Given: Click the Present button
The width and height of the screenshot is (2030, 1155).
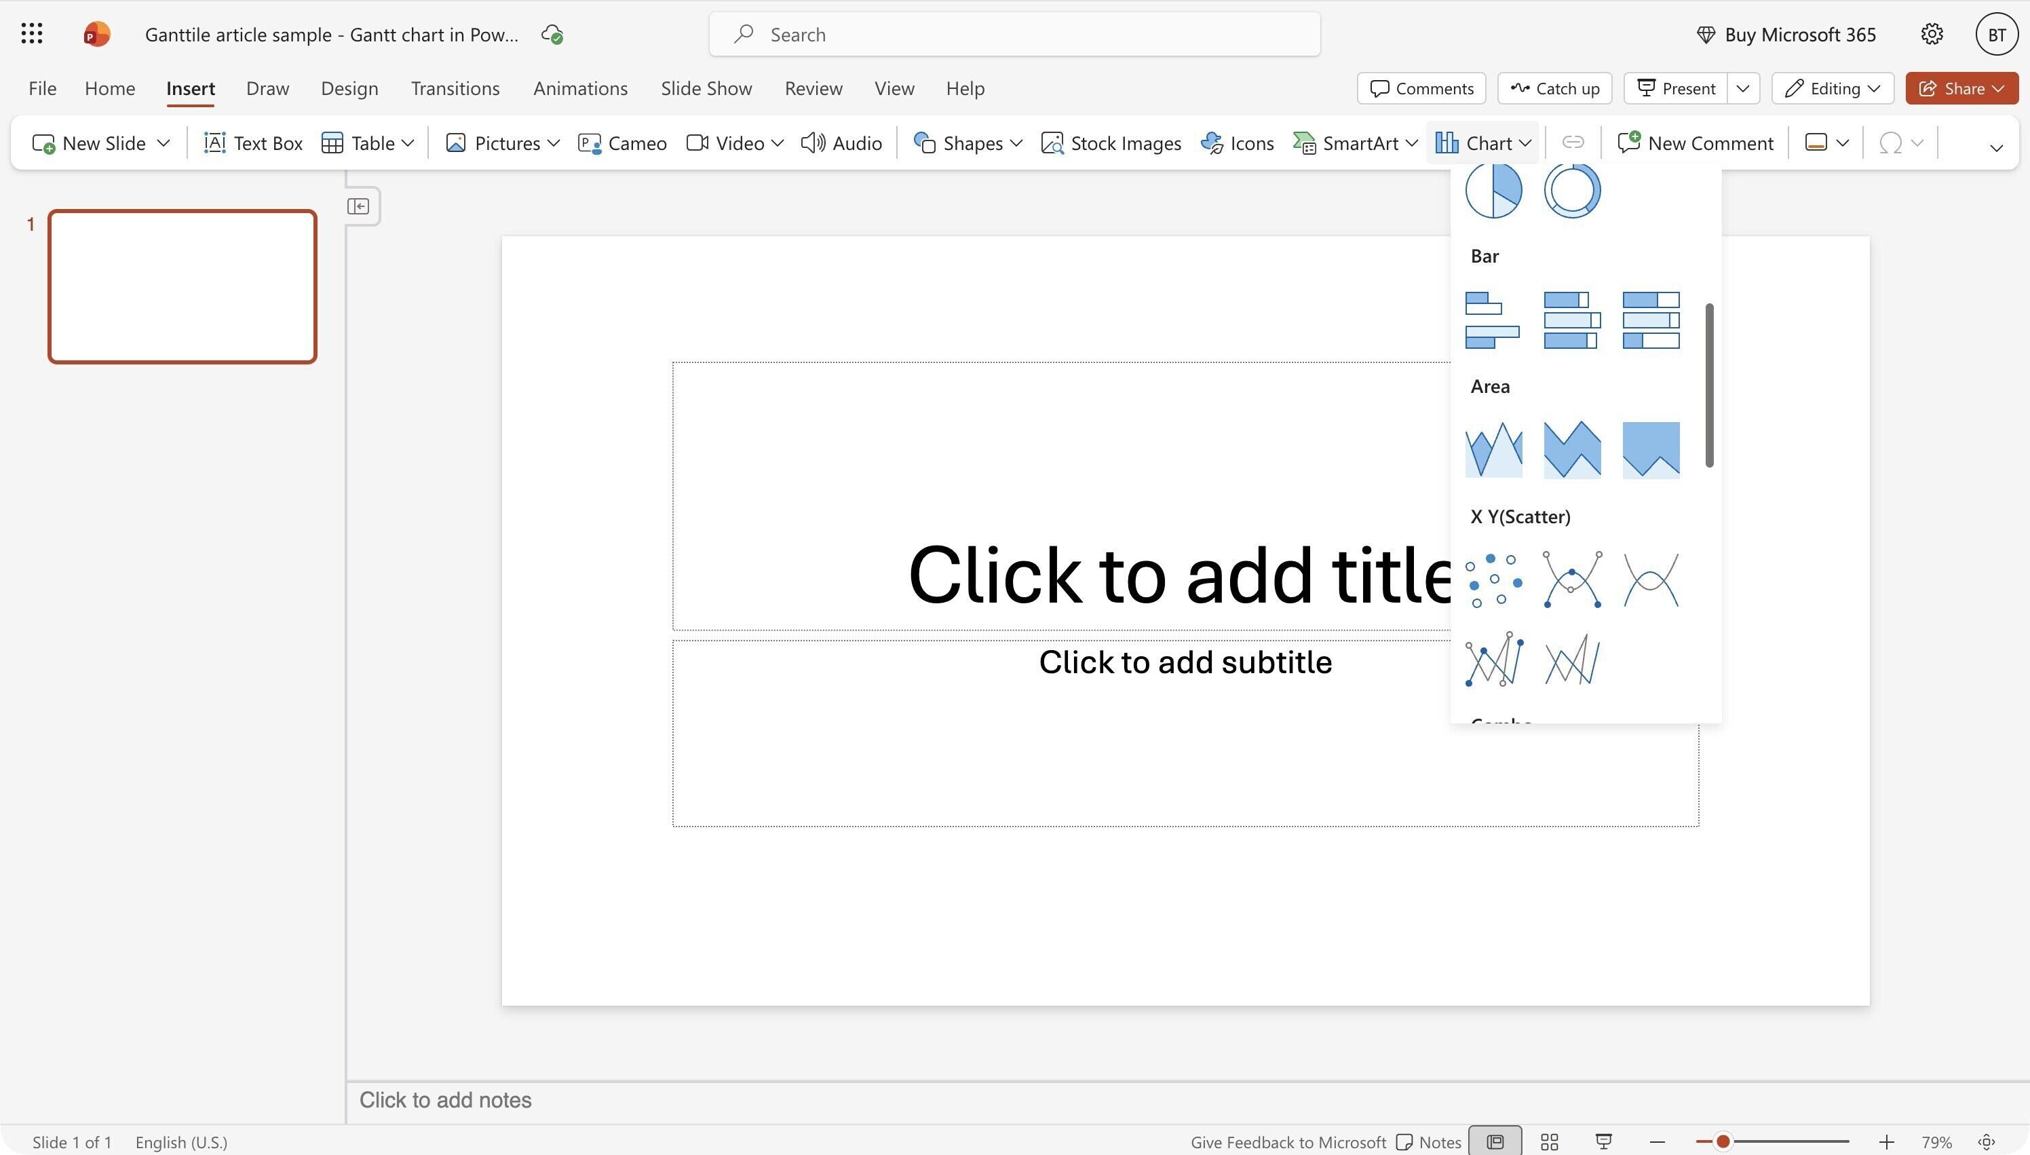Looking at the screenshot, I should point(1676,88).
